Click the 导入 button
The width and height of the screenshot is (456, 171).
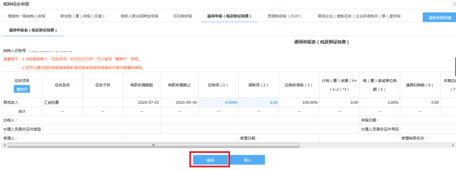click(247, 160)
